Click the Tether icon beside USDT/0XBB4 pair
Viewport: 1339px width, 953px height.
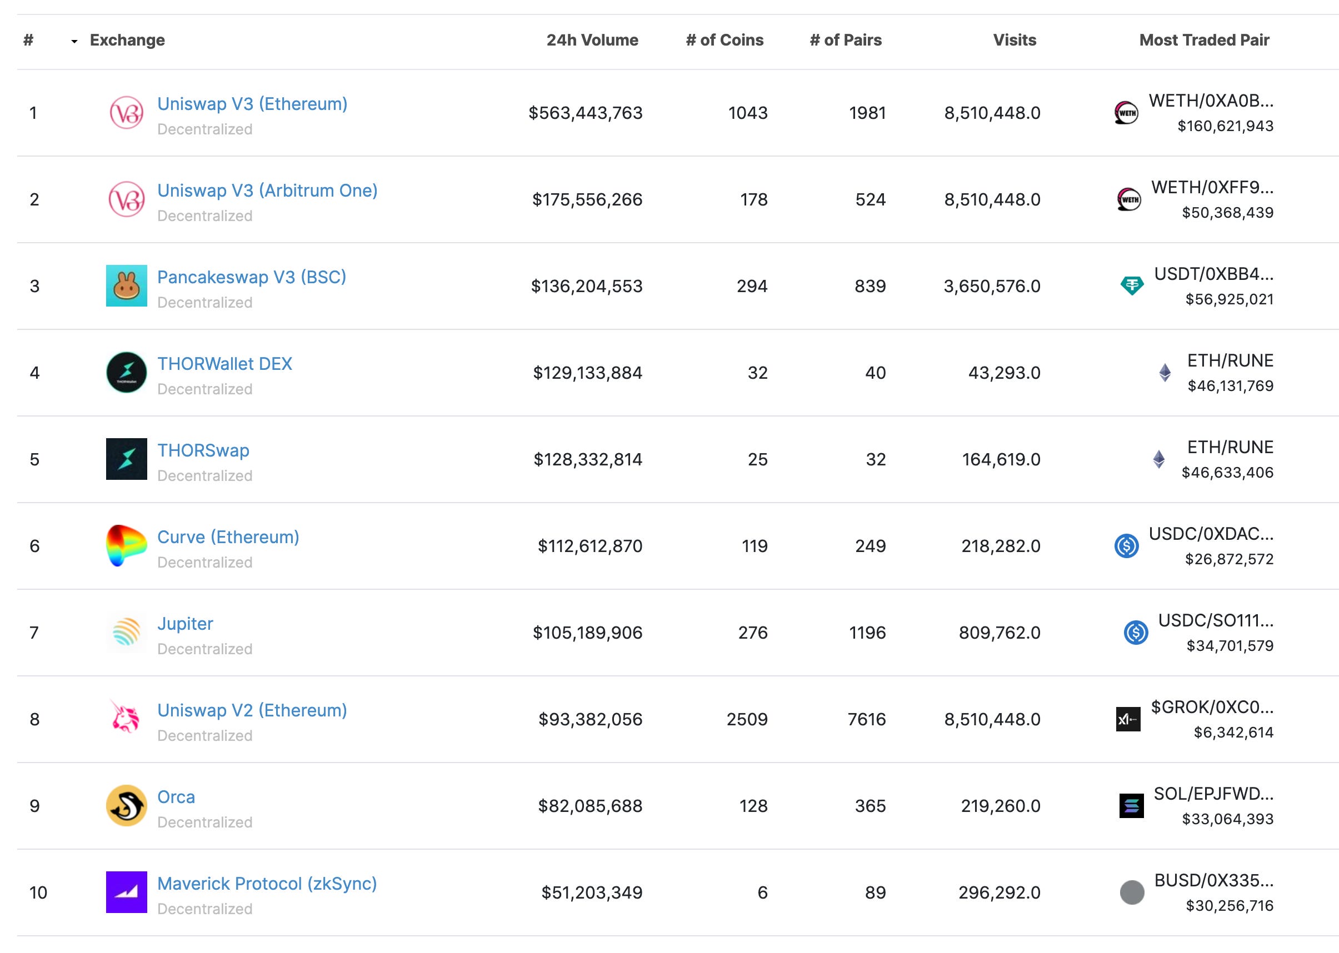pyautogui.click(x=1131, y=286)
